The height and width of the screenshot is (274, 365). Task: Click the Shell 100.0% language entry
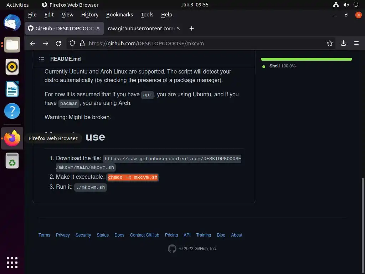279,66
